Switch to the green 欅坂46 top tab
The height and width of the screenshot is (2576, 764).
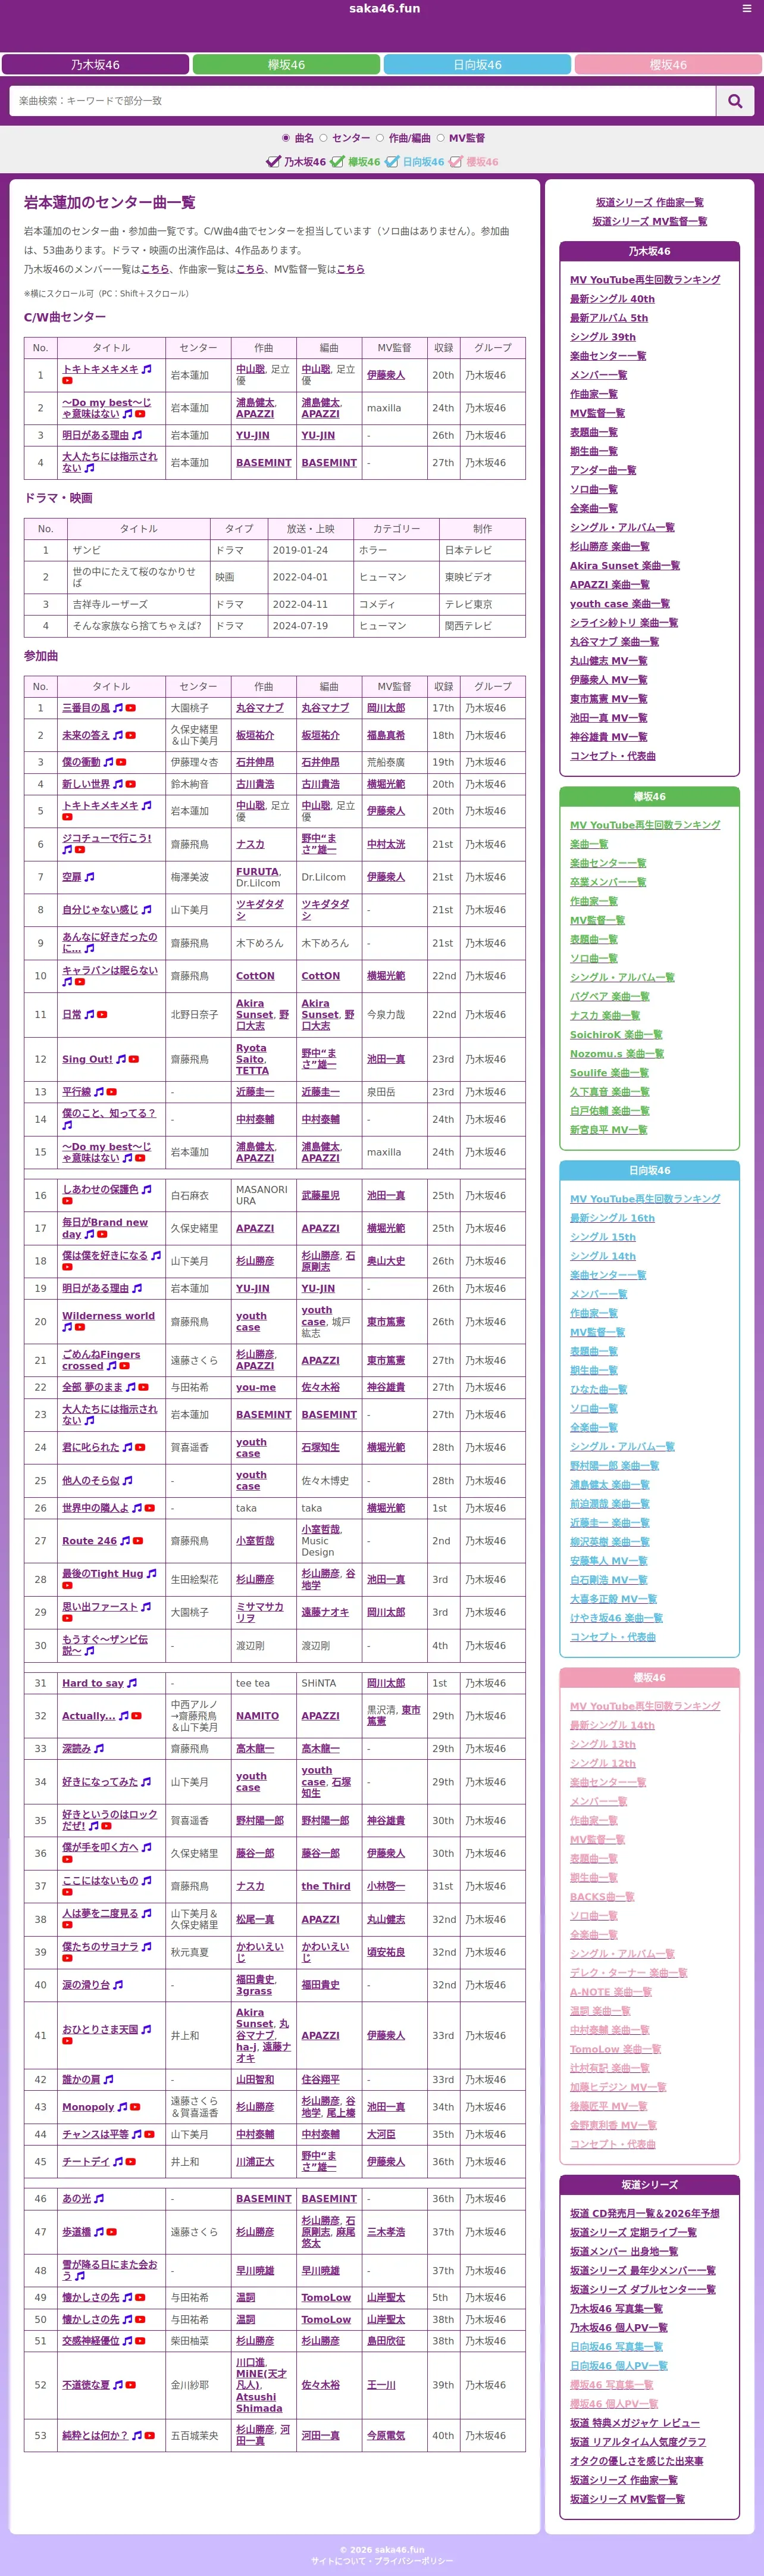[x=286, y=65]
